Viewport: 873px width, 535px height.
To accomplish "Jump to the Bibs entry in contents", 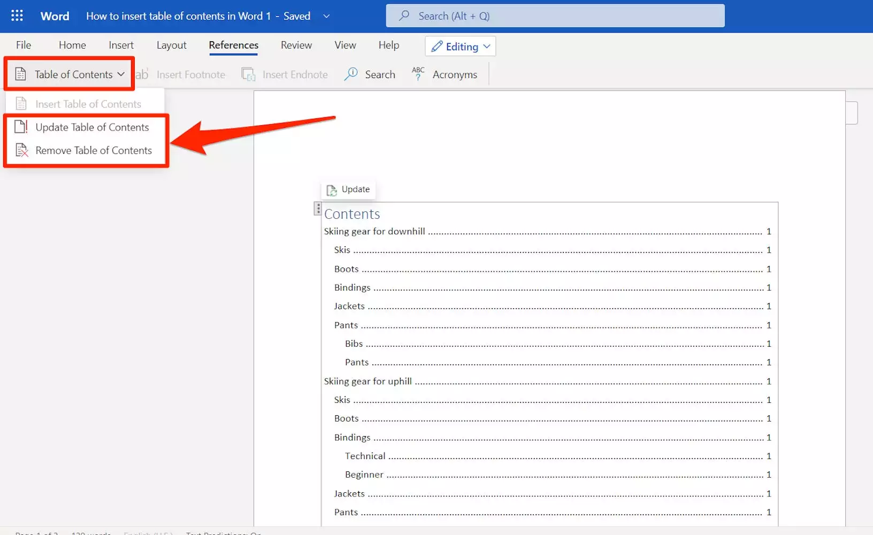I will coord(354,344).
